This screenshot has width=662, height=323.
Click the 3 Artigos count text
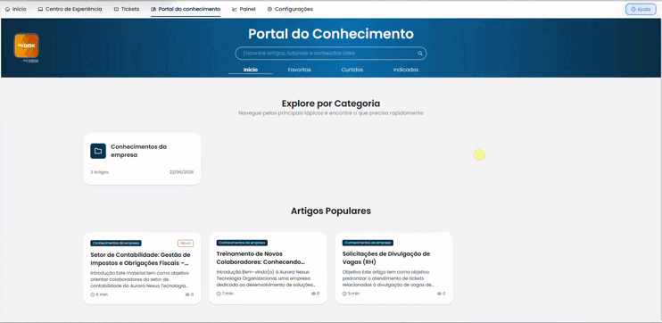[x=100, y=172]
